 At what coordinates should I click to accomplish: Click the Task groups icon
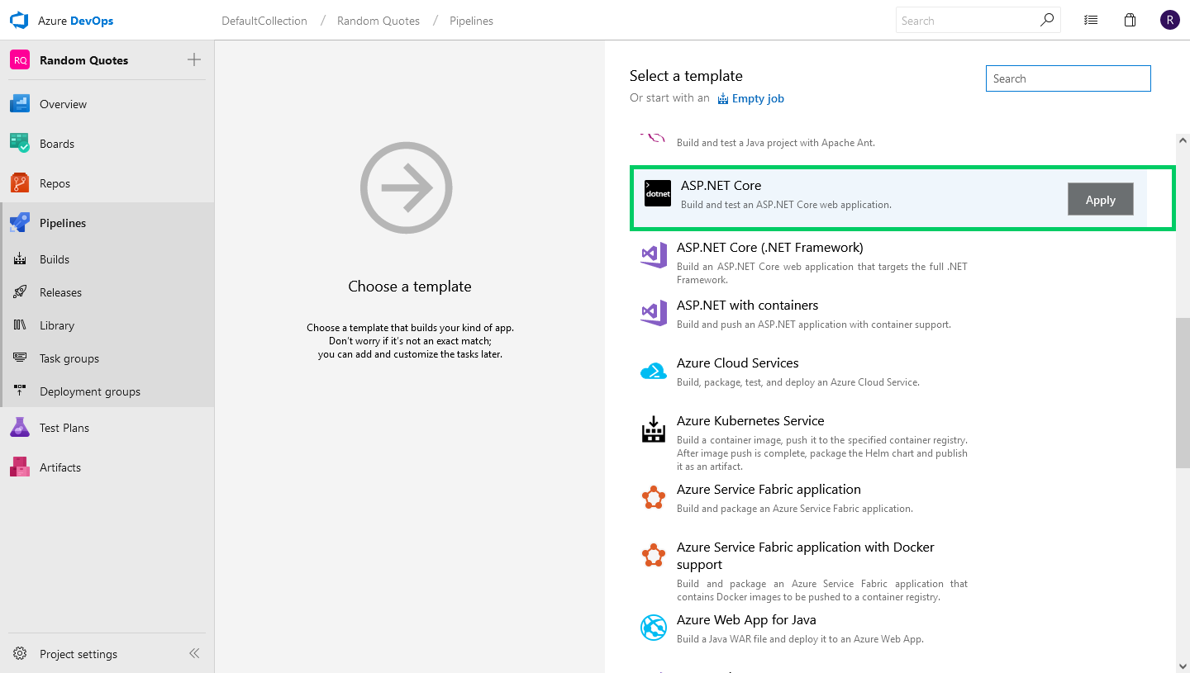coord(21,358)
